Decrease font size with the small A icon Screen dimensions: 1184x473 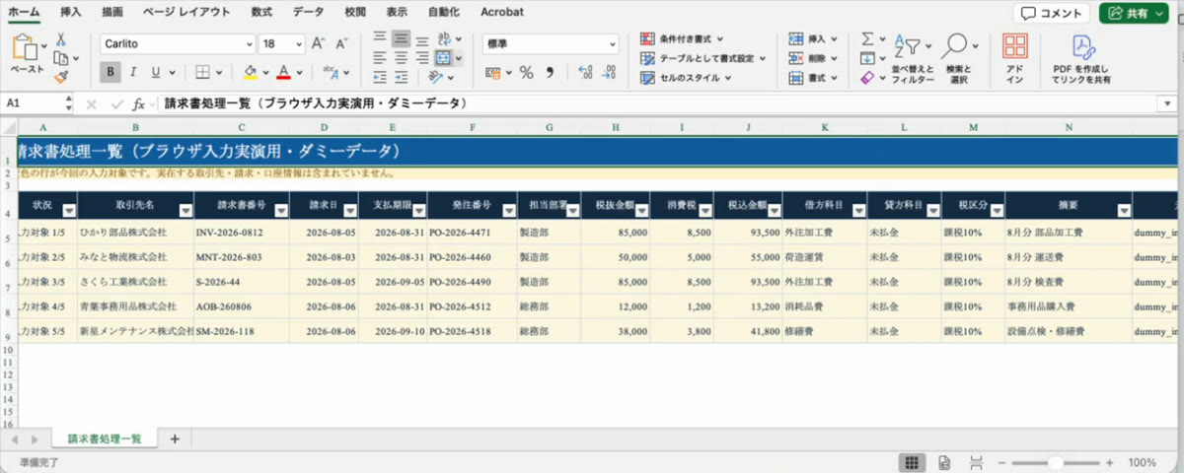tap(340, 44)
